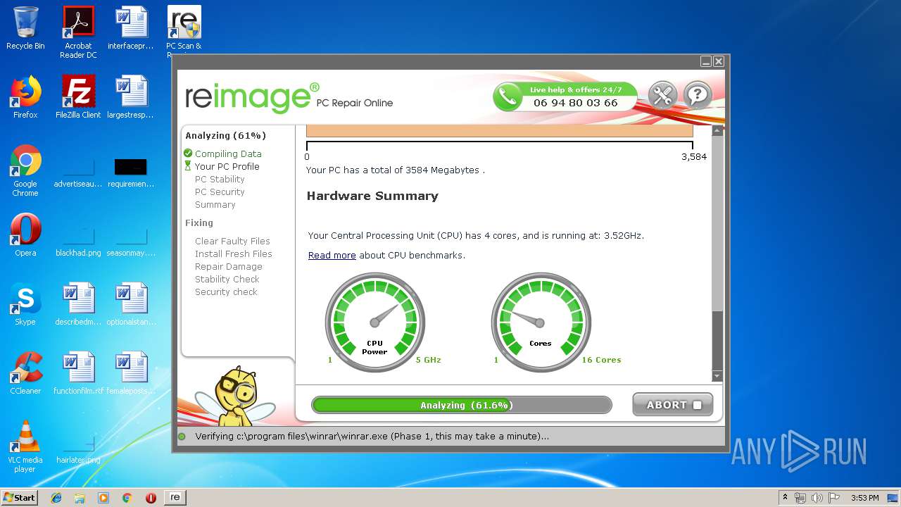The width and height of the screenshot is (901, 507).
Task: Open FileZilla Client shortcut
Action: pyautogui.click(x=78, y=97)
